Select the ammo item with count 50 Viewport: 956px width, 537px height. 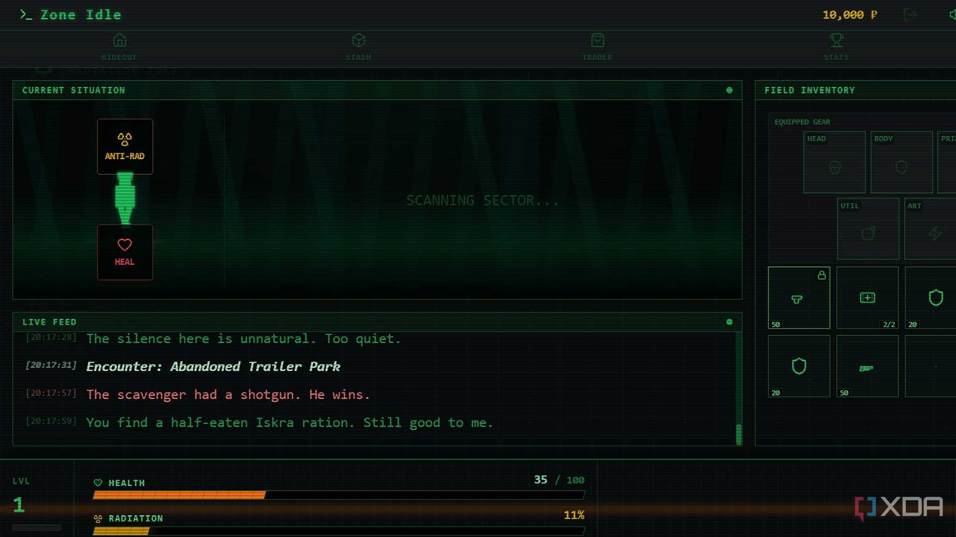point(867,366)
